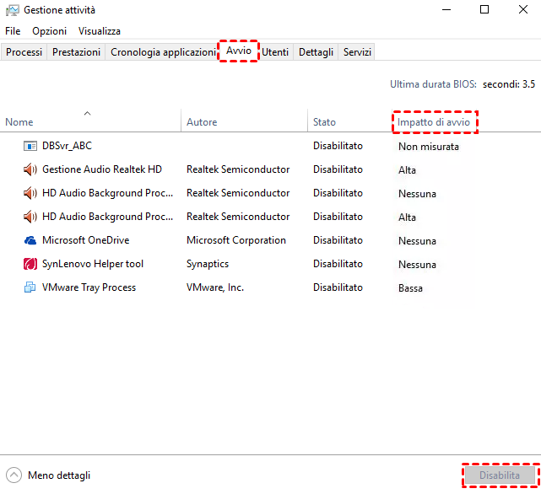Click Disabilitato status of VMware Tray Process
The width and height of the screenshot is (541, 494).
click(338, 287)
